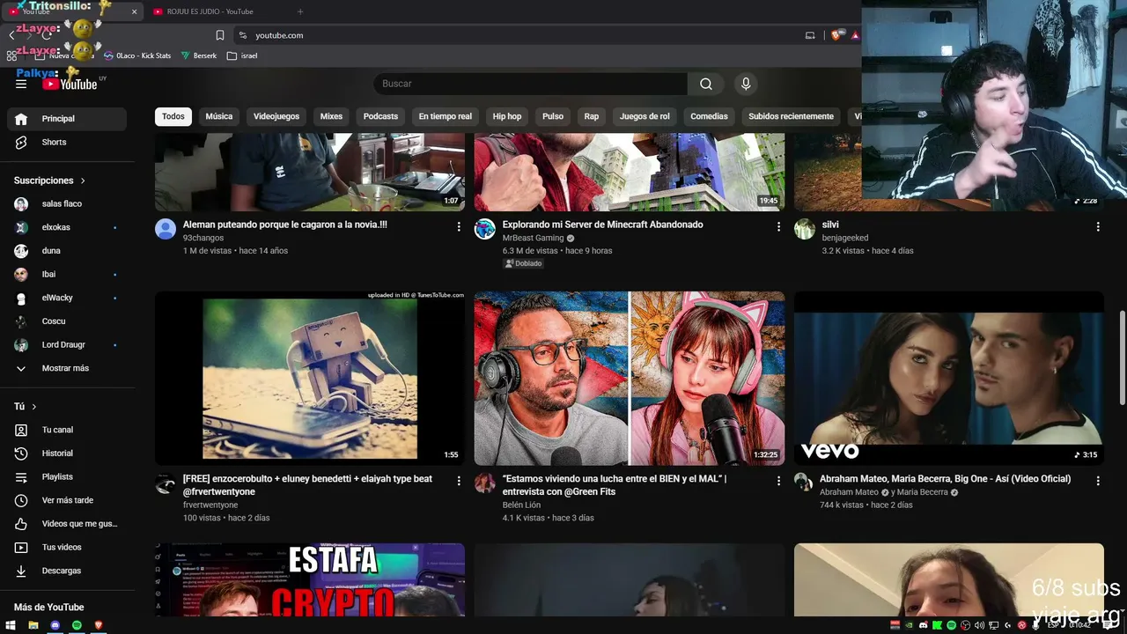Open israel bookmarks folder
The width and height of the screenshot is (1127, 634).
(242, 55)
